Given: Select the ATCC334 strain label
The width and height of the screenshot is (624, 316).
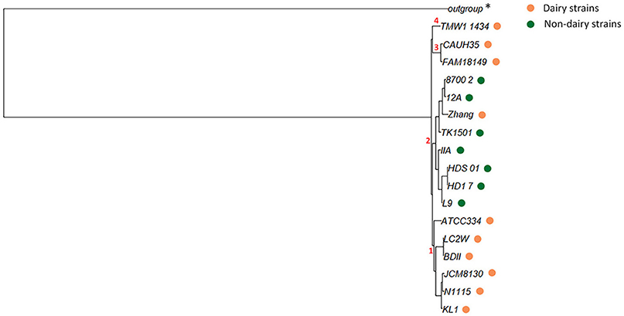Looking at the screenshot, I should pos(462,221).
